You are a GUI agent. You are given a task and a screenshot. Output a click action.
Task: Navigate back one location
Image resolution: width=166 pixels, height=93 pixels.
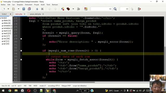50,9
